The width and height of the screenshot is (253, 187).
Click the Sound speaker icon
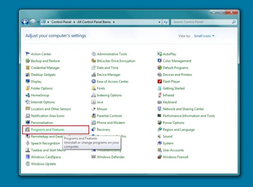point(160,136)
